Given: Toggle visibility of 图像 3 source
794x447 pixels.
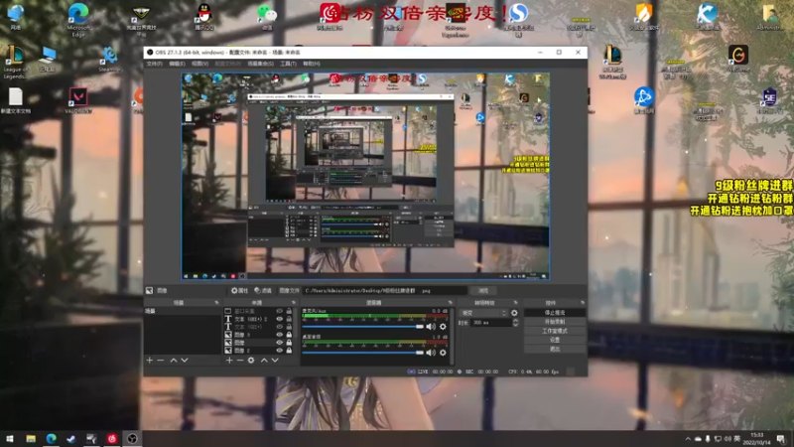Looking at the screenshot, I should click(280, 335).
